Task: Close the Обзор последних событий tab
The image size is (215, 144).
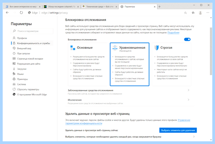Action: (78, 6)
